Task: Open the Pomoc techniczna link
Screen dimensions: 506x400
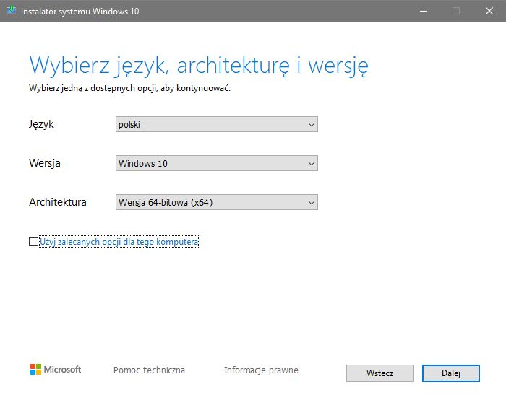Action: pos(149,370)
